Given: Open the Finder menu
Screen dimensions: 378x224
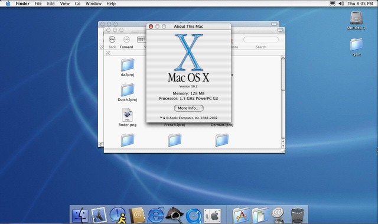Looking at the screenshot, I should [22, 4].
